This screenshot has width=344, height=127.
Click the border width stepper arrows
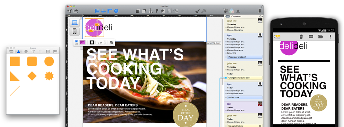(x=105, y=42)
